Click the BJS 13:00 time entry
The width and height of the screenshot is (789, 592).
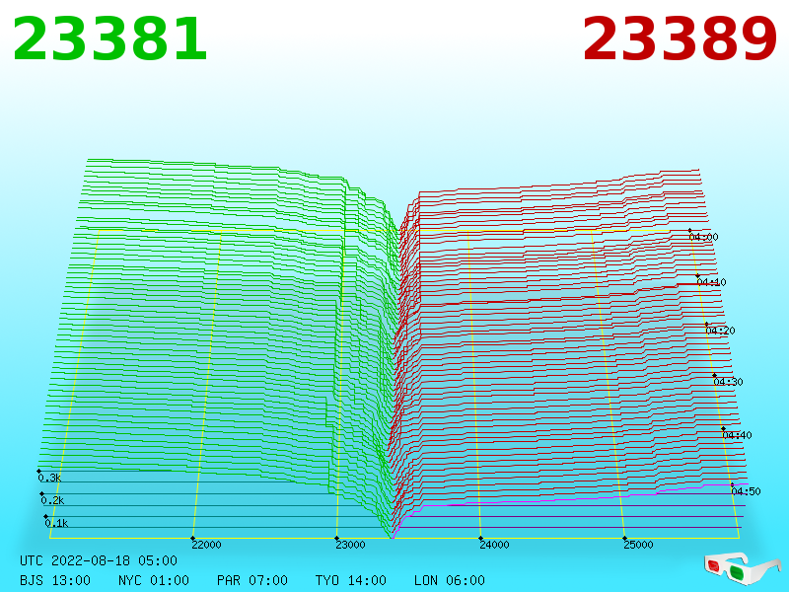point(55,580)
